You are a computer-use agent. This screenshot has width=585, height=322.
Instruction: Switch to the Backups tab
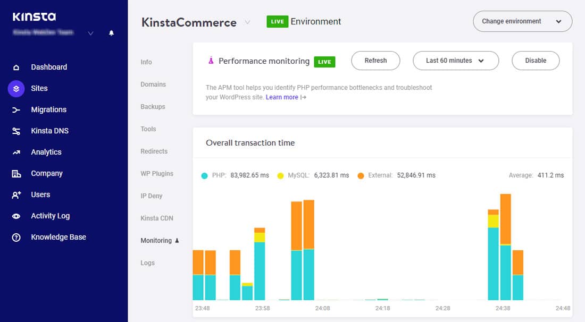coord(153,106)
